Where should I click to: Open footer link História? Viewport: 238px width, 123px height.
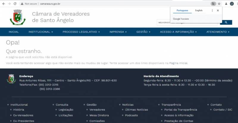coord(18,110)
